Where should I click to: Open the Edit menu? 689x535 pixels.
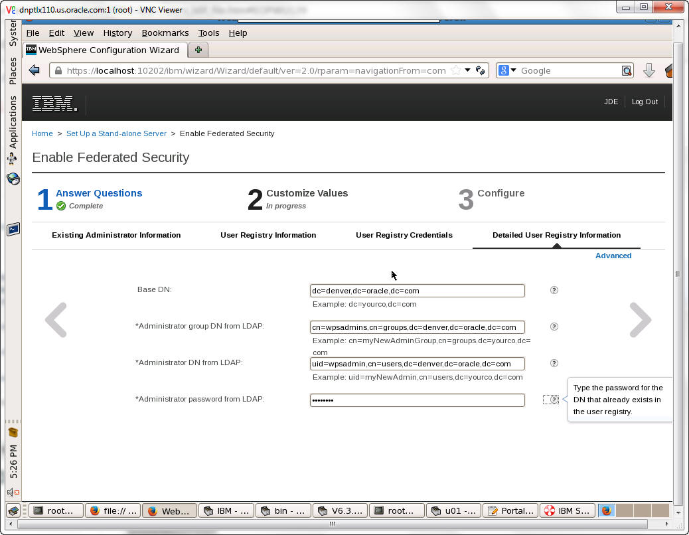(56, 33)
